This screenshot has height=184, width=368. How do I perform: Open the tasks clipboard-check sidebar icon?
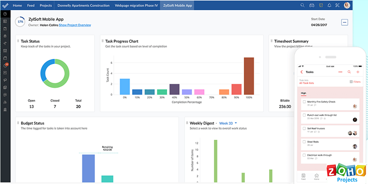pos(5,29)
